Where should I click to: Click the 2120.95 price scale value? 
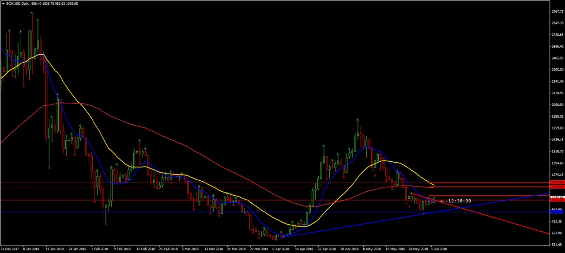(x=557, y=93)
